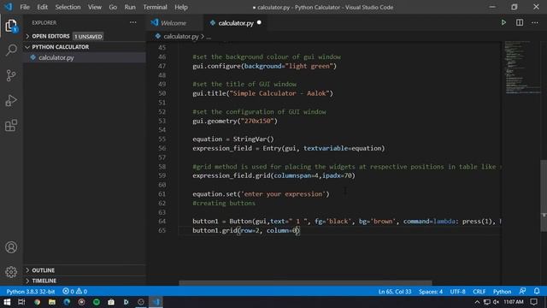Open the Go menu
The image size is (547, 308).
coord(113,7)
